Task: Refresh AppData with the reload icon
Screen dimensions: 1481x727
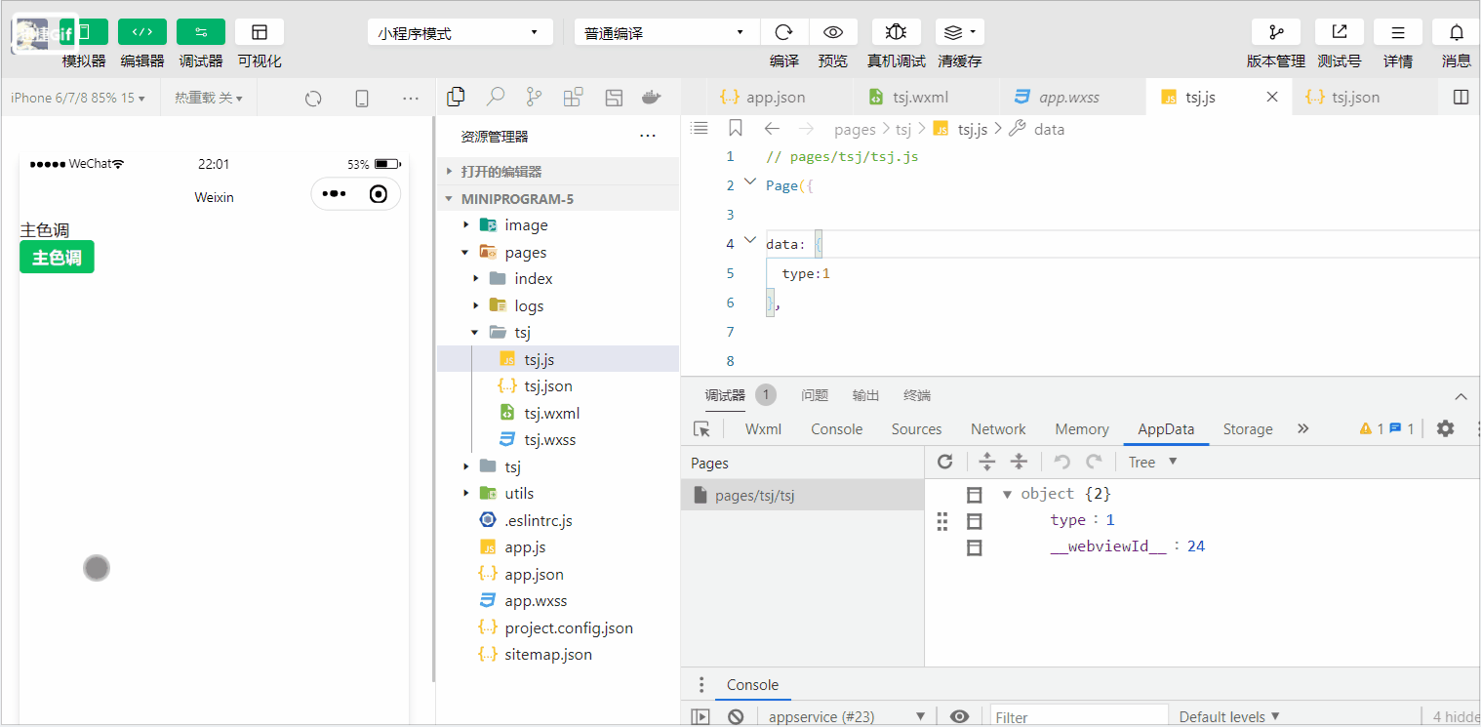Action: click(x=944, y=462)
